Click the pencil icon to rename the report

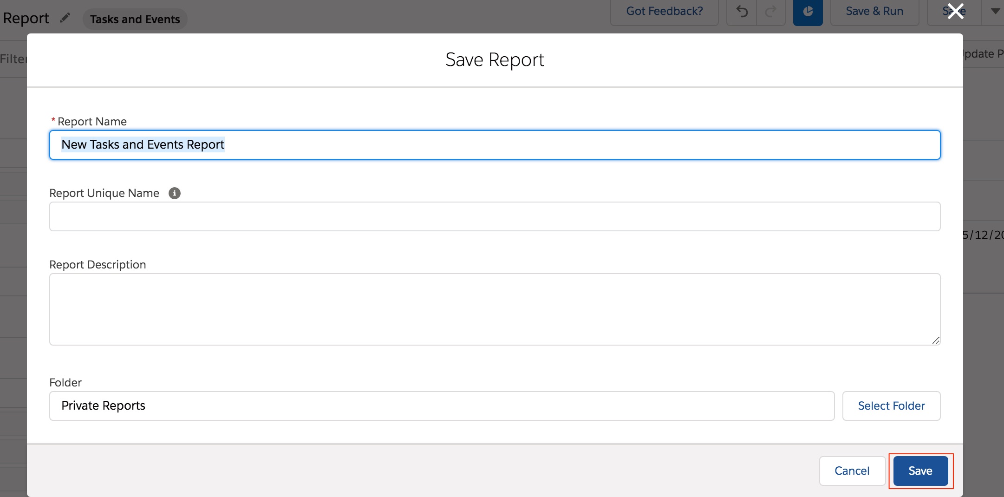(65, 17)
